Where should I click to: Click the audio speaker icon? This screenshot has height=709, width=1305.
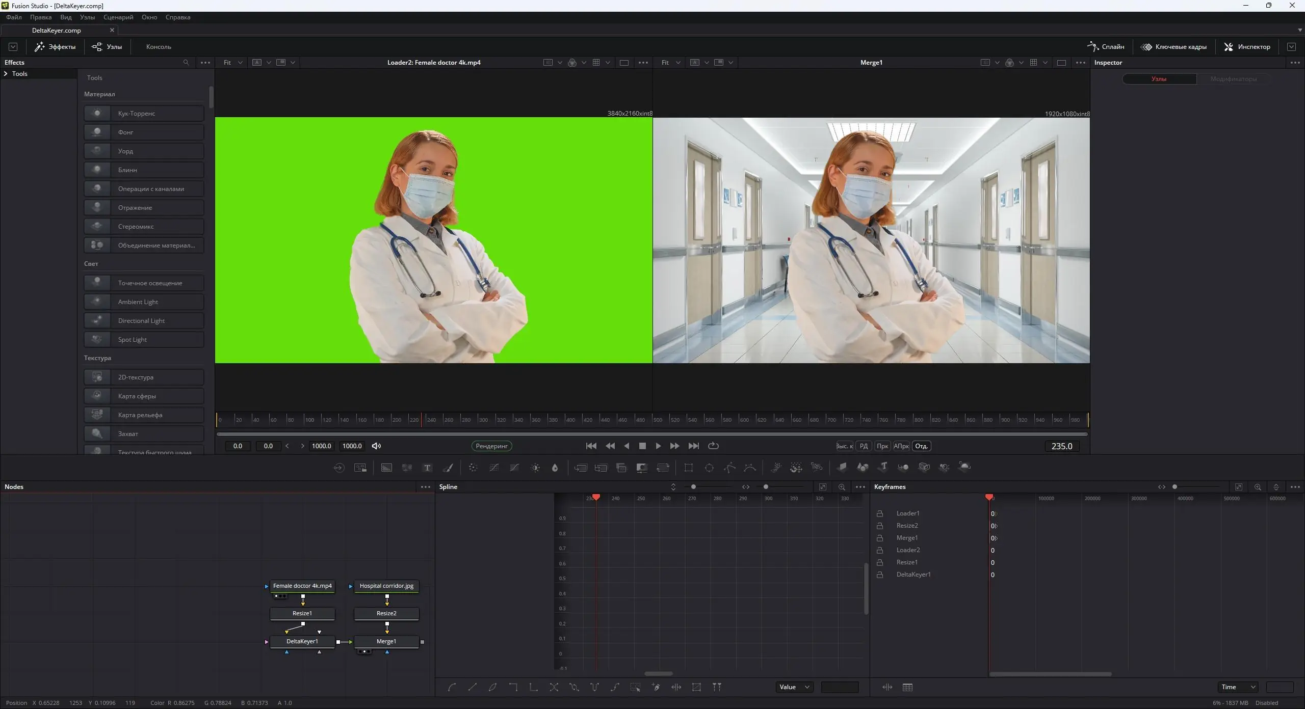(x=376, y=446)
